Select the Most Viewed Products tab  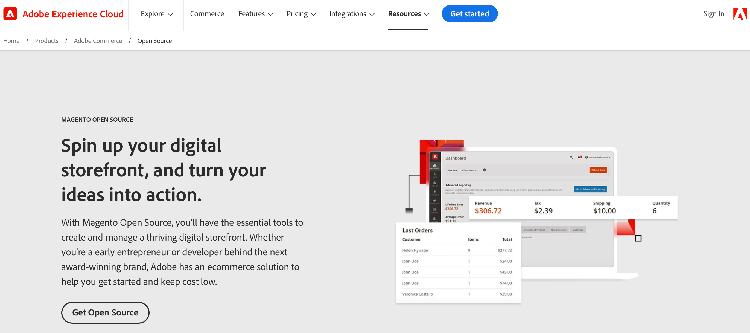coord(535,230)
